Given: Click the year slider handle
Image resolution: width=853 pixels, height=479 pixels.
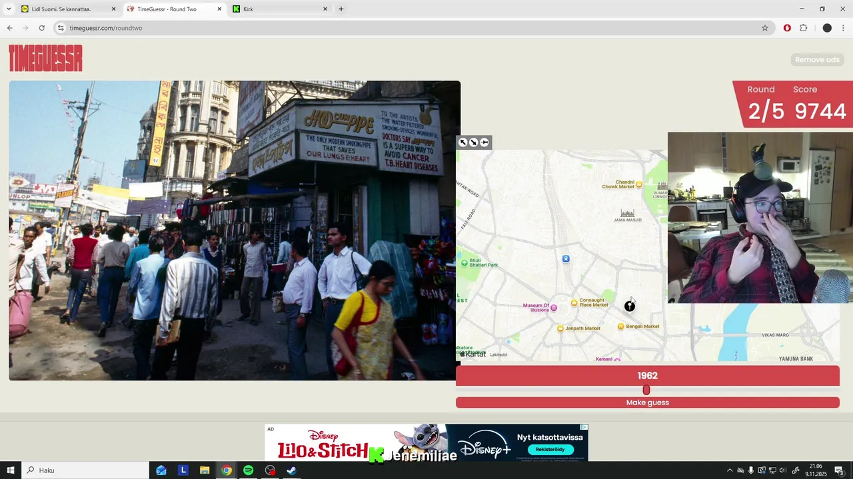Looking at the screenshot, I should (x=646, y=390).
